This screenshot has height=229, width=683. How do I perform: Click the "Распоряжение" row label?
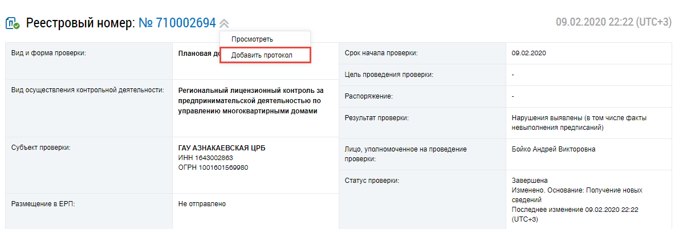point(369,96)
